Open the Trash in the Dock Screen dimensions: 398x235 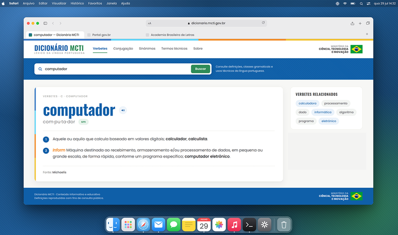click(x=284, y=225)
